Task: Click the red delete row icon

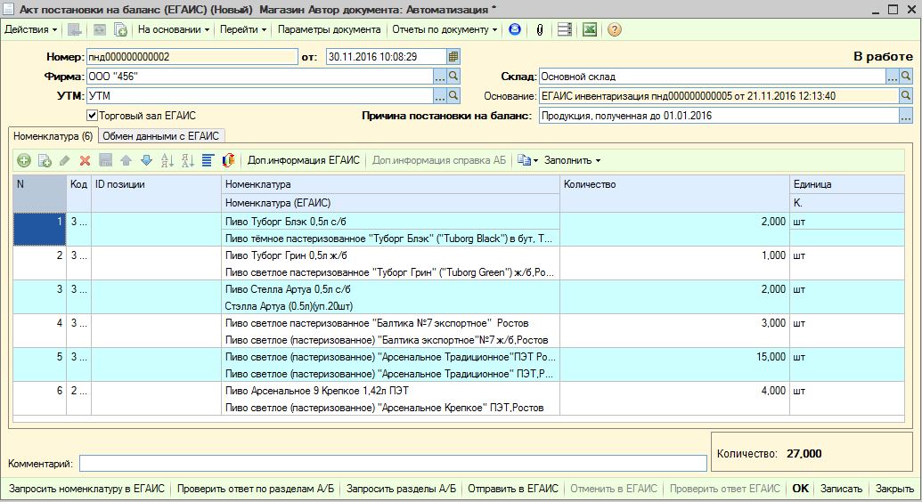Action: (x=86, y=161)
